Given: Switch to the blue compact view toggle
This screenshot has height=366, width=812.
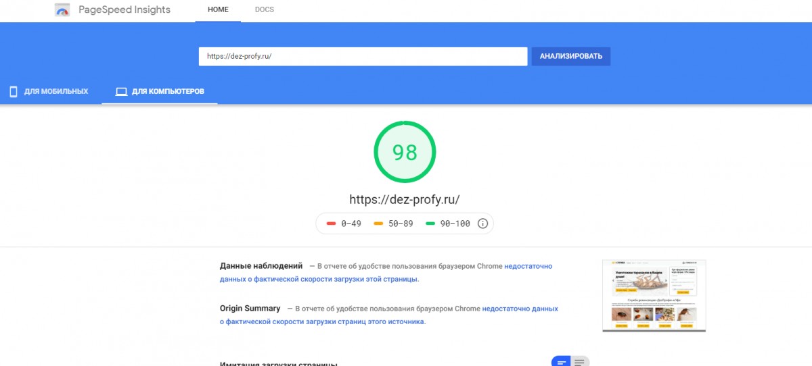Looking at the screenshot, I should tap(562, 362).
